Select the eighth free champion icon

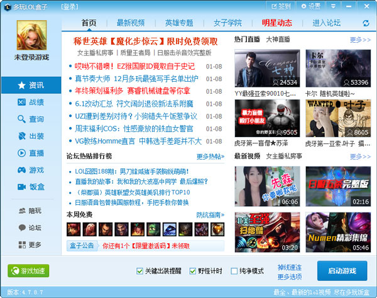click(x=185, y=229)
